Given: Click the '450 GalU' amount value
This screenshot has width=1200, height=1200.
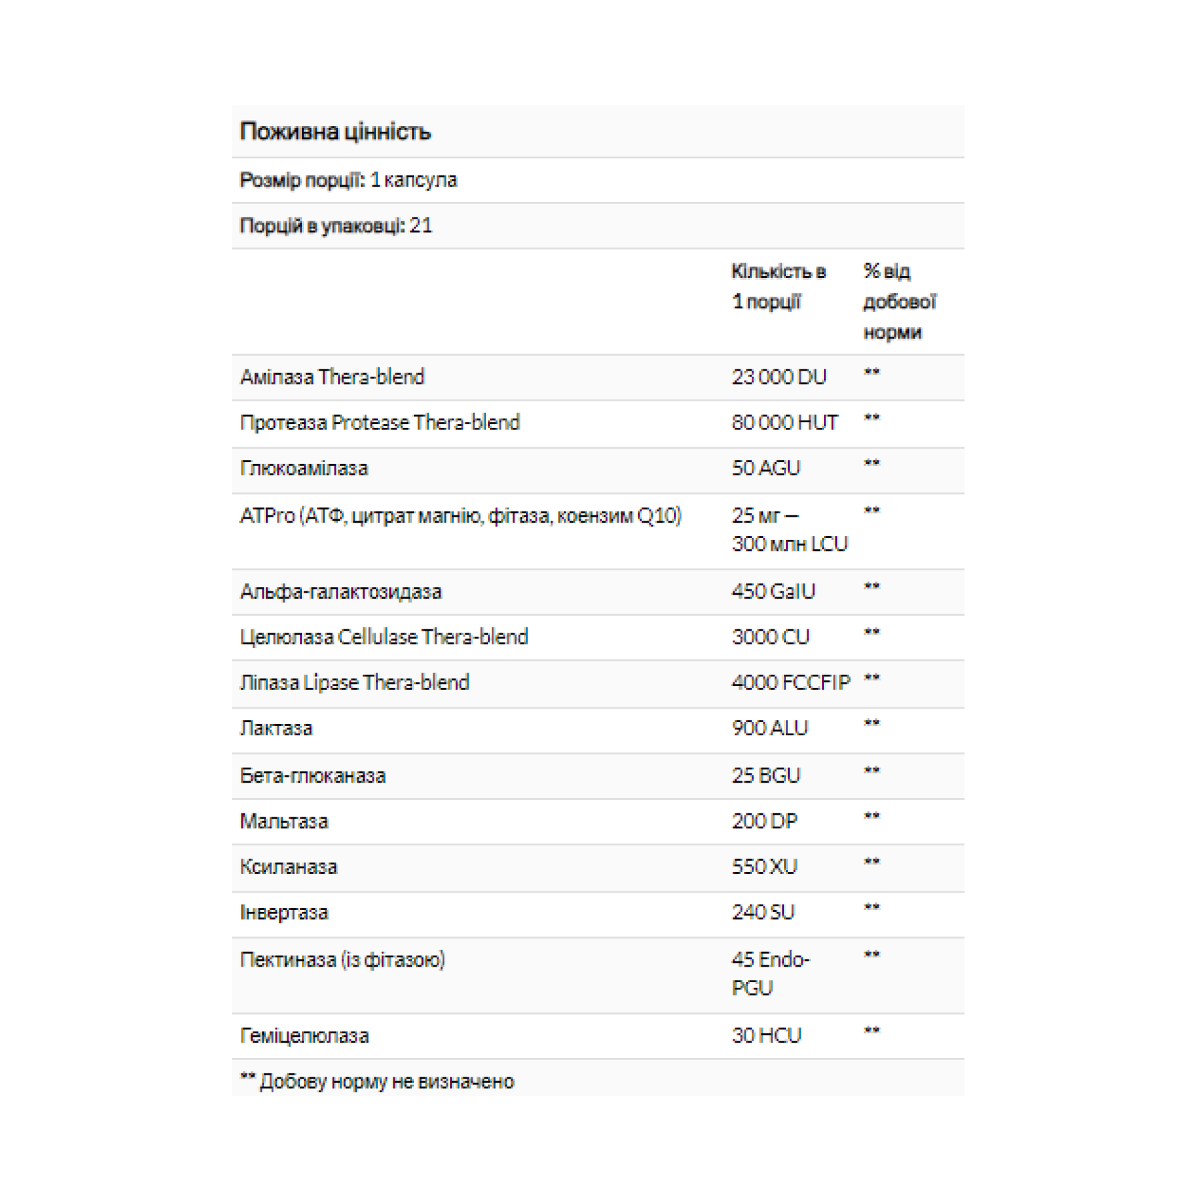Looking at the screenshot, I should point(773,592).
